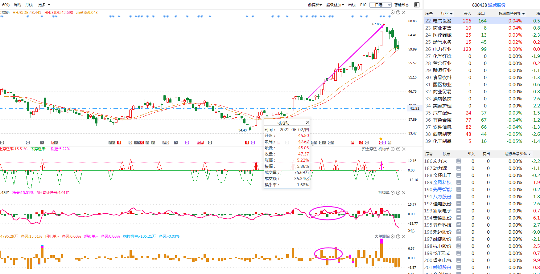Close the 大单跟踪 indicator panel
This screenshot has height=274, width=540.
click(x=404, y=236)
